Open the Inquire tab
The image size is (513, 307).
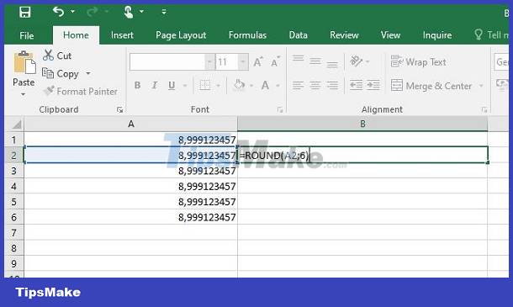pos(437,35)
